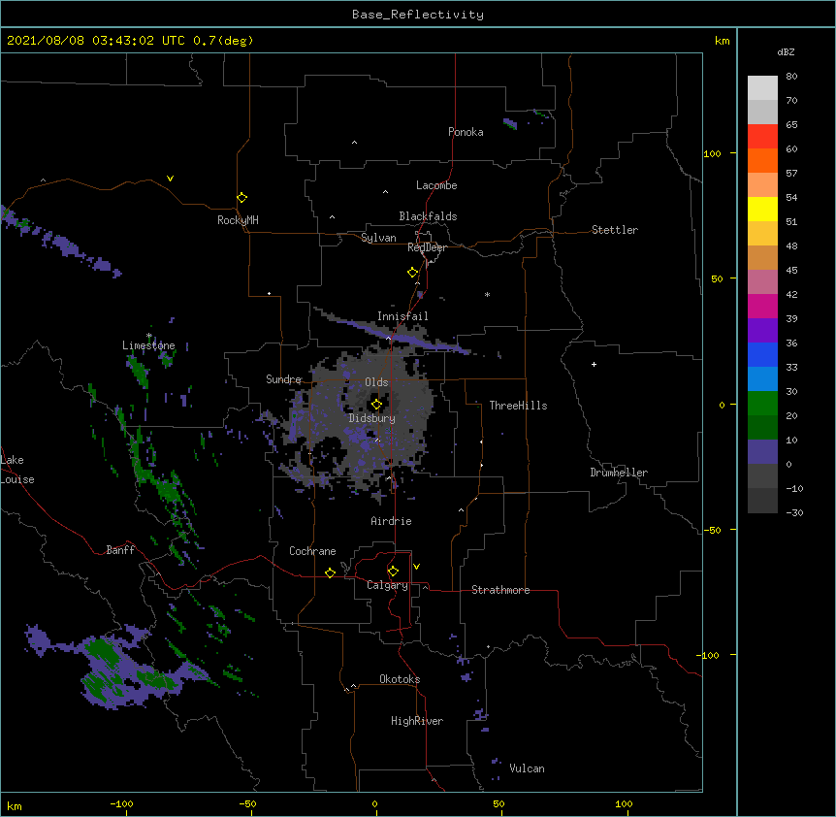Select the yellow diamond marker below Cochrane

tap(330, 572)
